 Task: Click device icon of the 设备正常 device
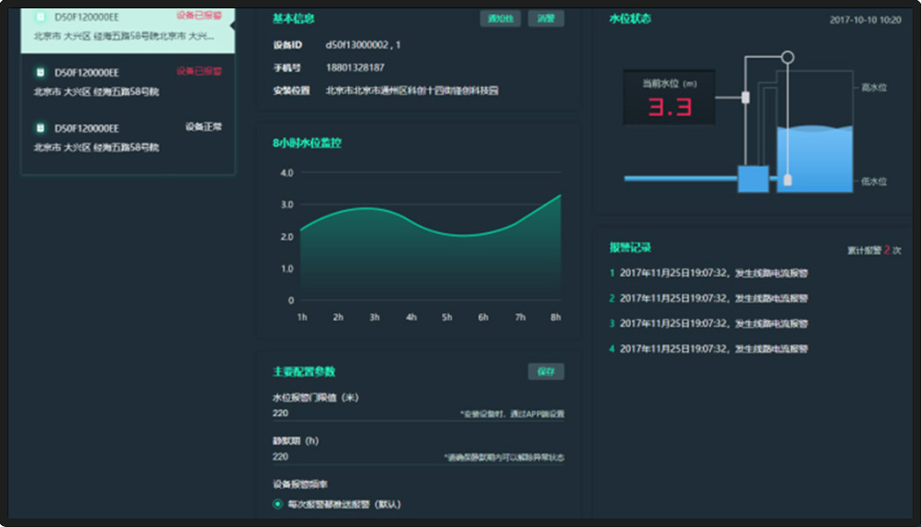41,127
